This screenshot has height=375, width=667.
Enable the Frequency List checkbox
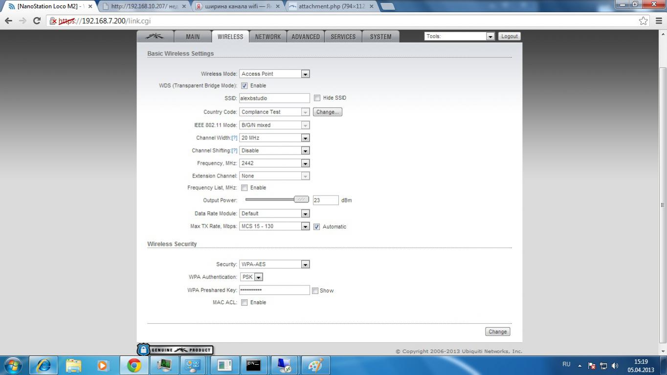tap(244, 188)
